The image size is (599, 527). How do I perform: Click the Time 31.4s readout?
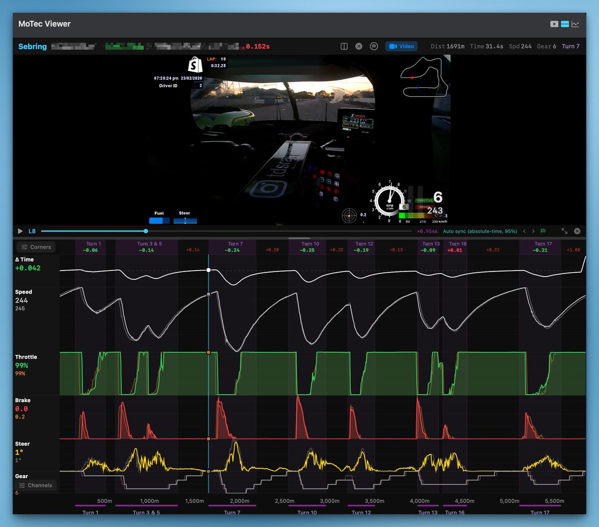click(x=487, y=46)
